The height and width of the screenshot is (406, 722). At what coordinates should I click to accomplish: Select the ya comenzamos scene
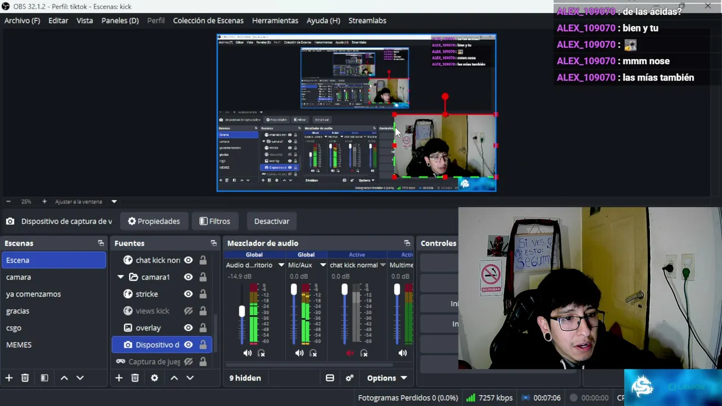pyautogui.click(x=54, y=294)
